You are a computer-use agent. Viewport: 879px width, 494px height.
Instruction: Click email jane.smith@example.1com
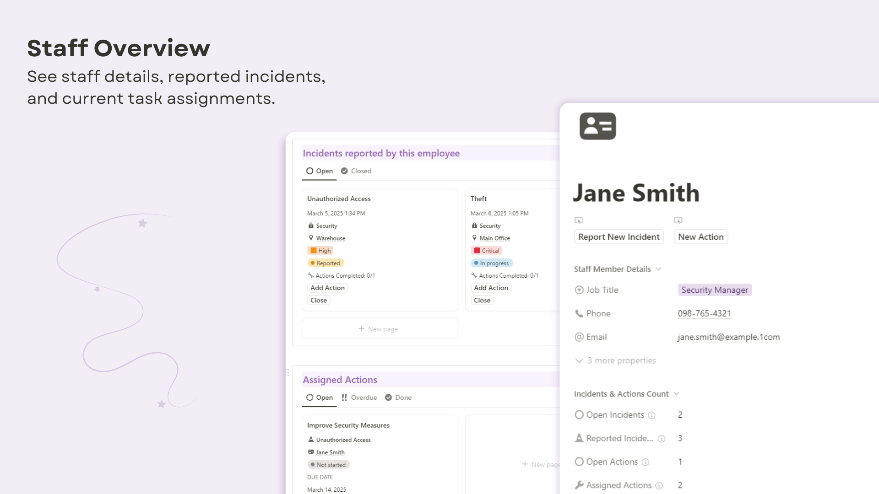(728, 337)
